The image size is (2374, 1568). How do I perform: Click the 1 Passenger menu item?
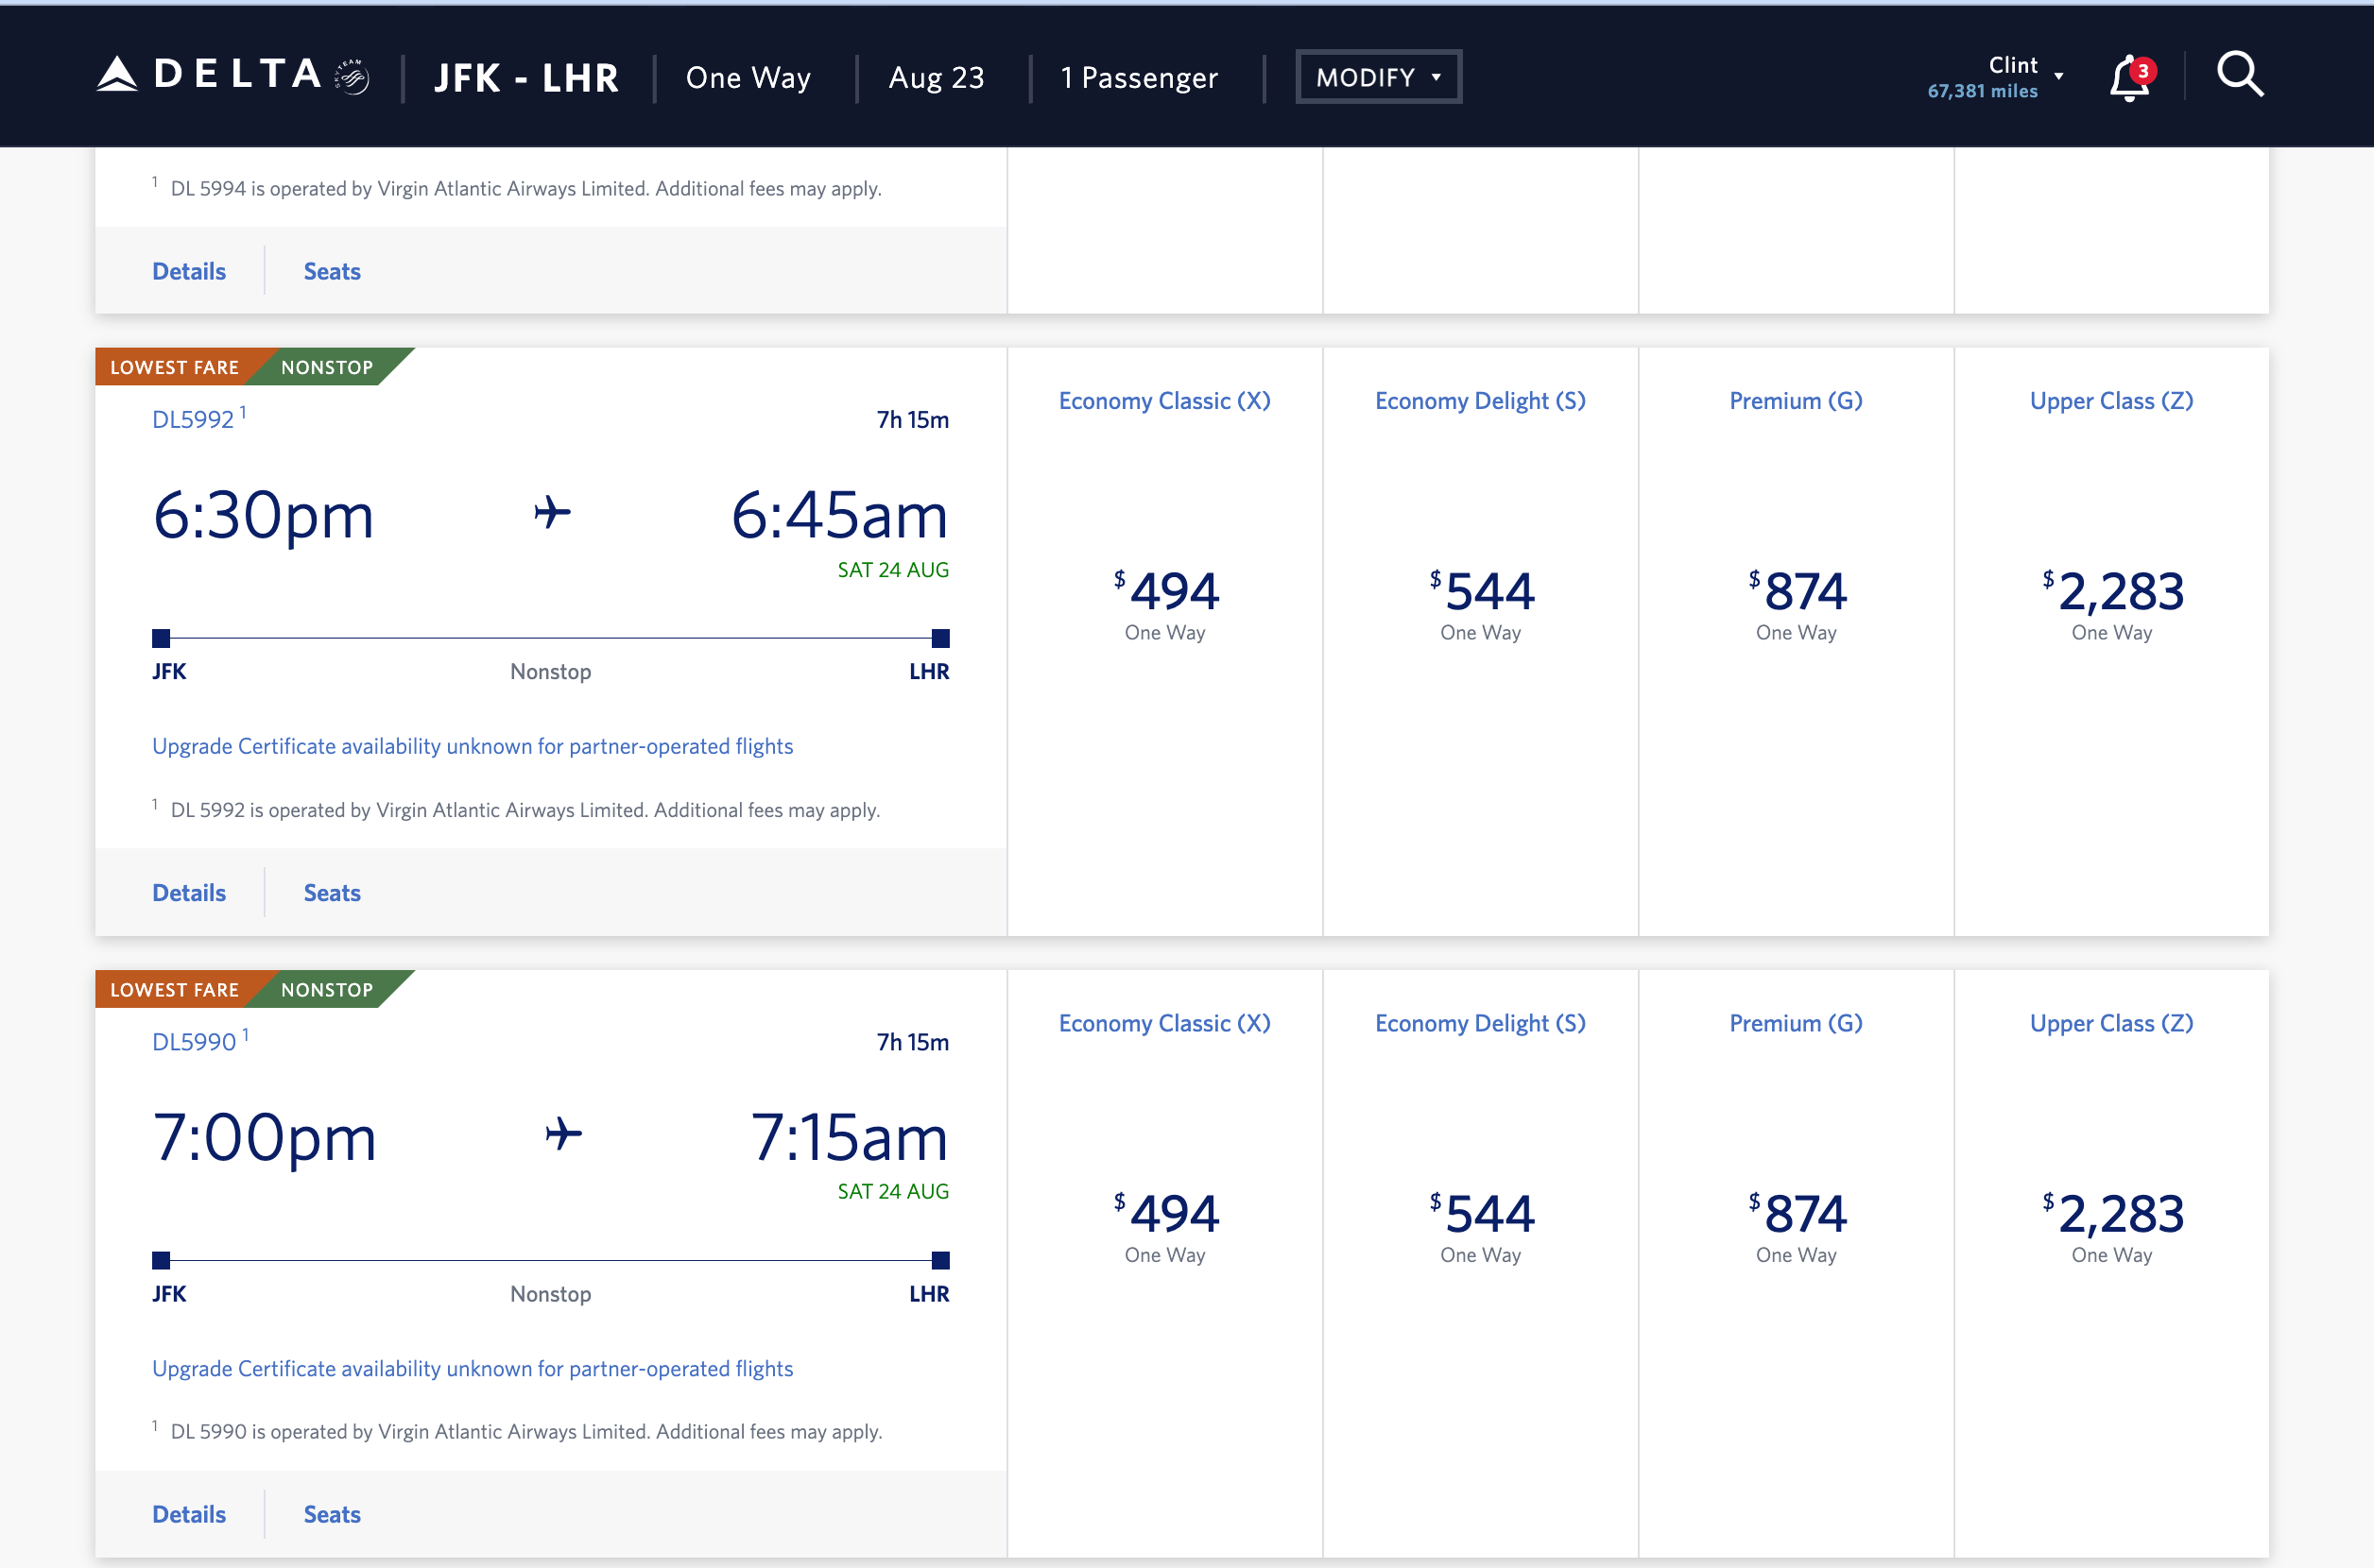click(1139, 77)
